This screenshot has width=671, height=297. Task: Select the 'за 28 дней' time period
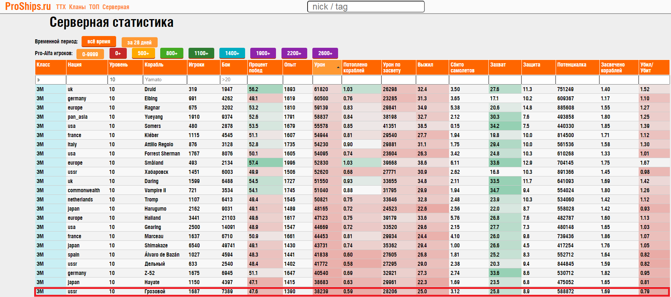coord(139,42)
